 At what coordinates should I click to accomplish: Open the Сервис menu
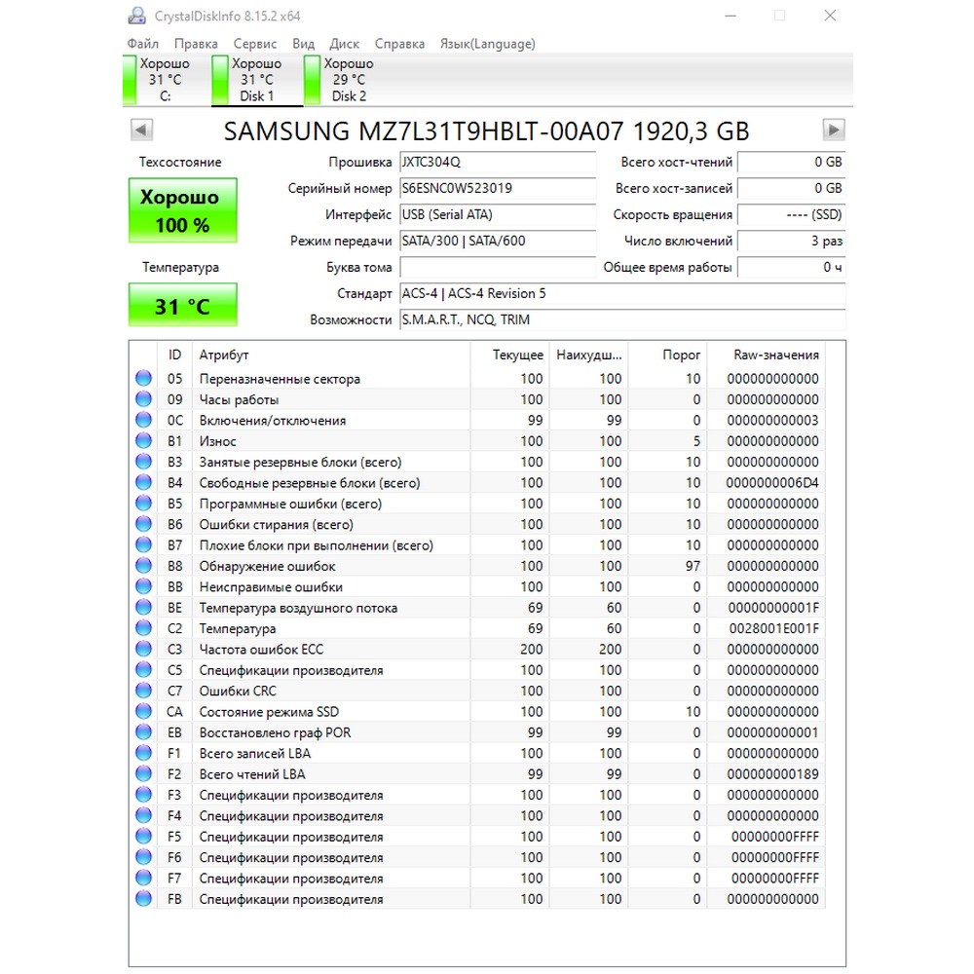tap(254, 44)
